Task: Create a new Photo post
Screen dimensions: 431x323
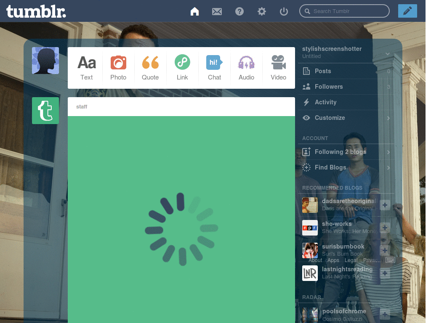Action: coord(118,68)
